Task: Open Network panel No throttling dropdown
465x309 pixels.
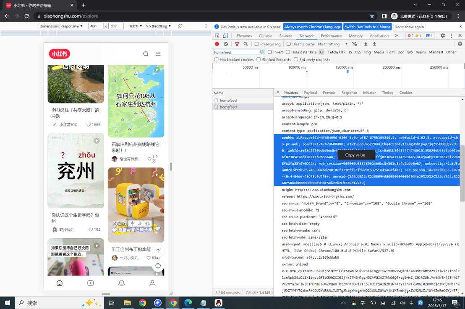Action: [332, 44]
